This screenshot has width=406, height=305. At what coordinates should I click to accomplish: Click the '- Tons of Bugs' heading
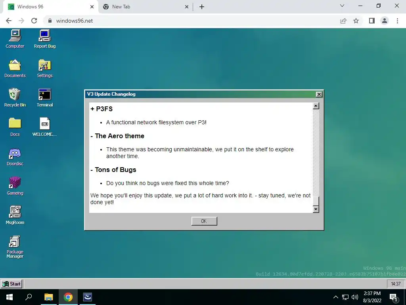tap(113, 170)
